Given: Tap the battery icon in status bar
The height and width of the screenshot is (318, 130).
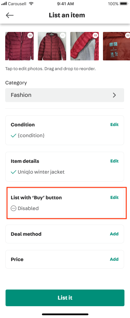Looking at the screenshot, I should tap(124, 4).
